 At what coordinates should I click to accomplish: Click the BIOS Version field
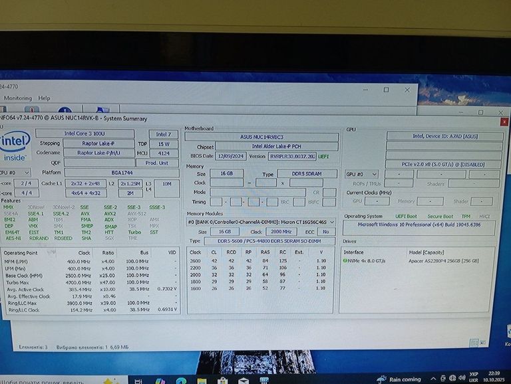pyautogui.click(x=291, y=156)
